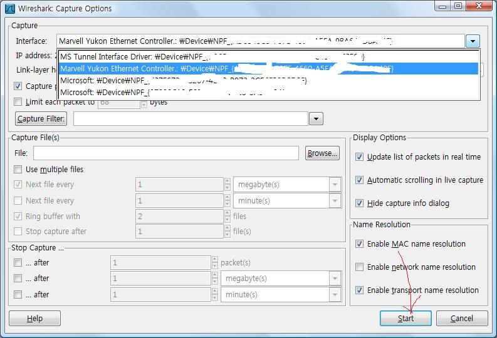Click the Interface combo box text
The width and height of the screenshot is (497, 338).
261,41
